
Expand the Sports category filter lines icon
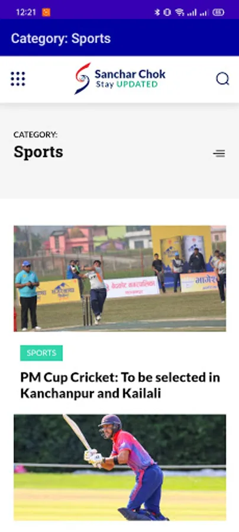pos(219,153)
